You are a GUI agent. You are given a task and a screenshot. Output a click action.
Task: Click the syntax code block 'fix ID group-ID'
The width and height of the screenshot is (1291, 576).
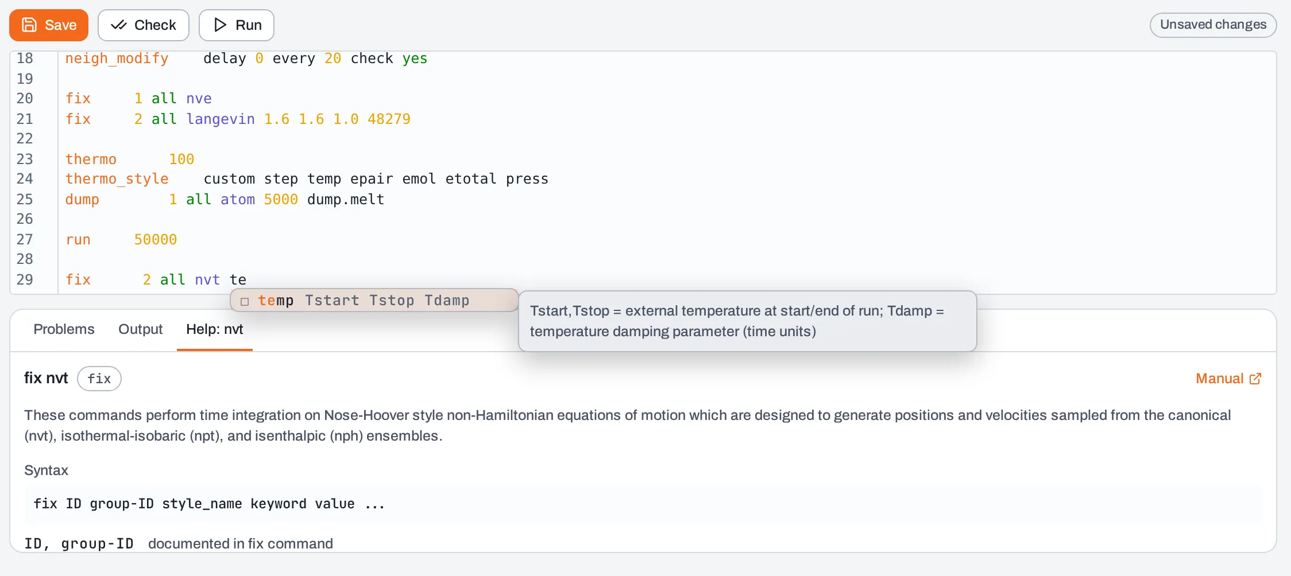pos(643,504)
